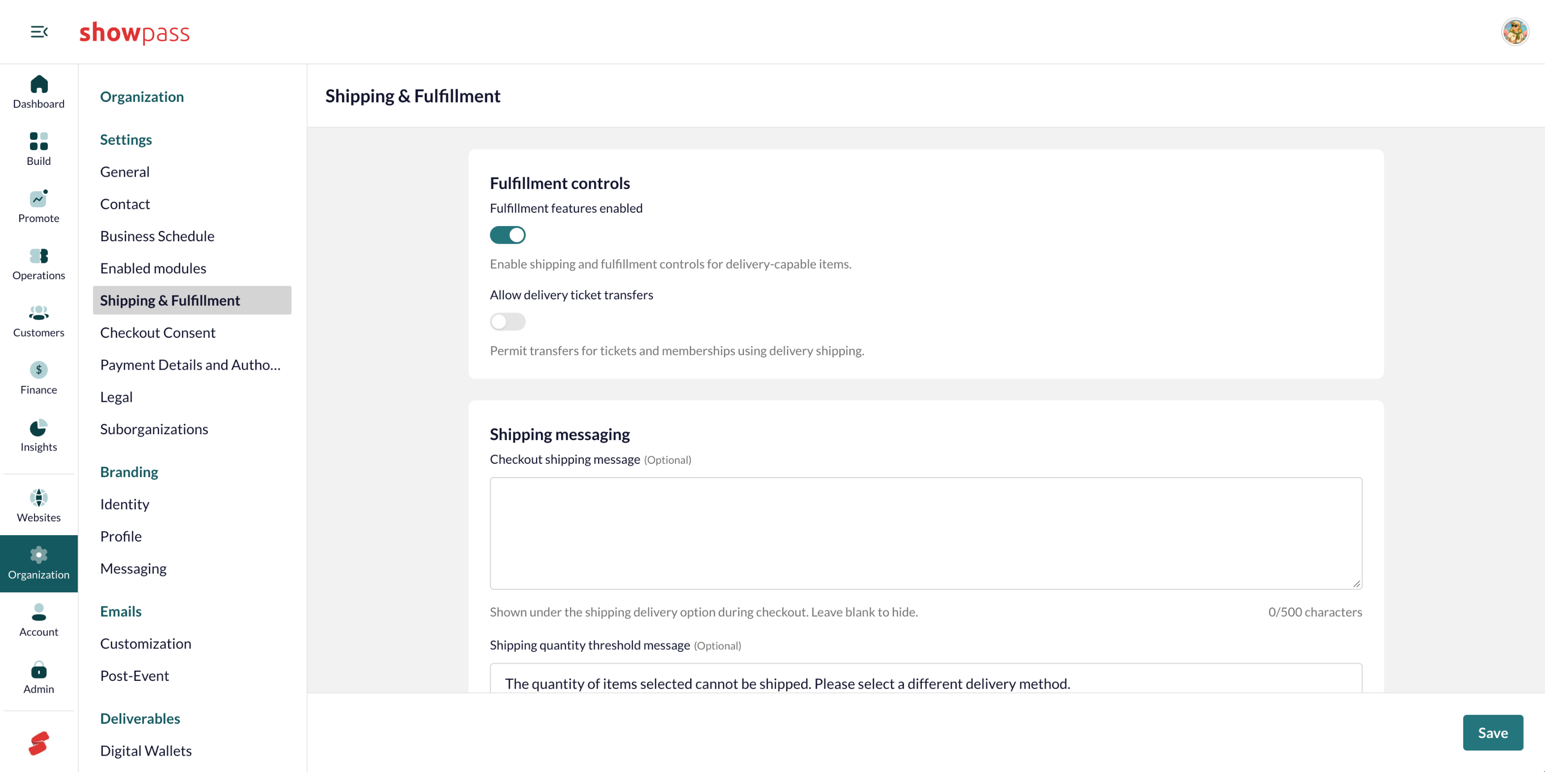
Task: Enable Allow delivery ticket transfers toggle
Action: pyautogui.click(x=507, y=322)
